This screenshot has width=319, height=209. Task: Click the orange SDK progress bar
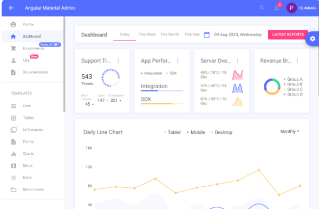[x=162, y=103]
